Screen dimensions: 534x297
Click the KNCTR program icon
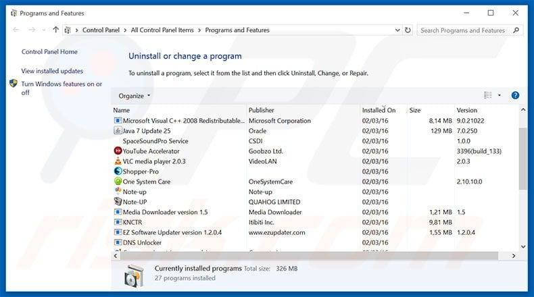click(118, 222)
